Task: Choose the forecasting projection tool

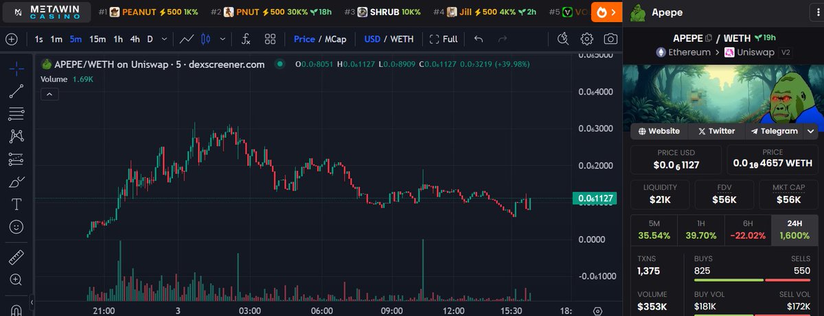Action: point(17,159)
